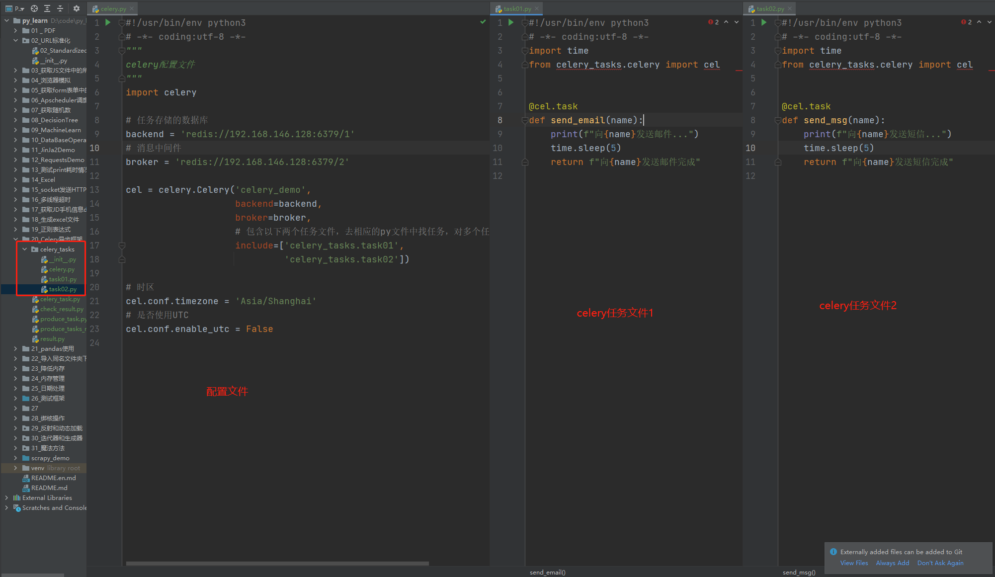Viewport: 995px width, 577px height.
Task: Select celery.py in celery_tasks folder
Action: [x=62, y=269]
